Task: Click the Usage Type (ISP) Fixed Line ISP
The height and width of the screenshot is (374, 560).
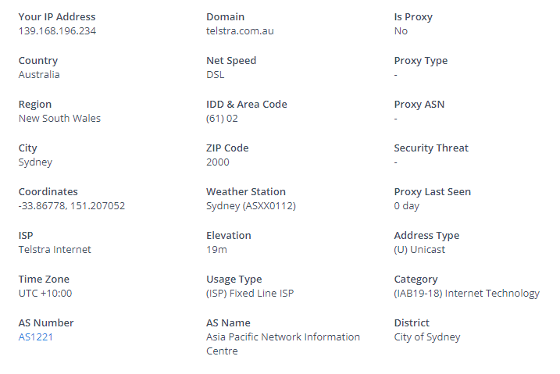Action: point(250,294)
